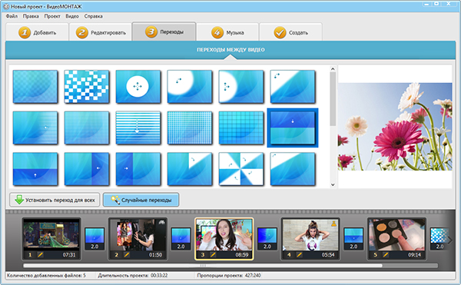Select the top-left corner curl arrow transition
The height and width of the screenshot is (285, 461).
click(292, 169)
